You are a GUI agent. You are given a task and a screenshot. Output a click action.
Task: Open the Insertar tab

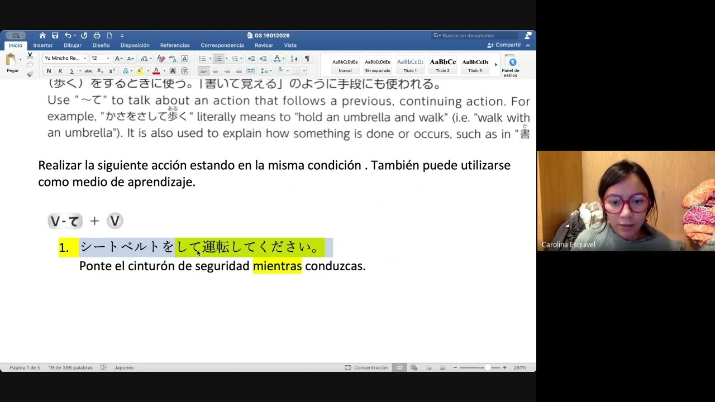[43, 45]
